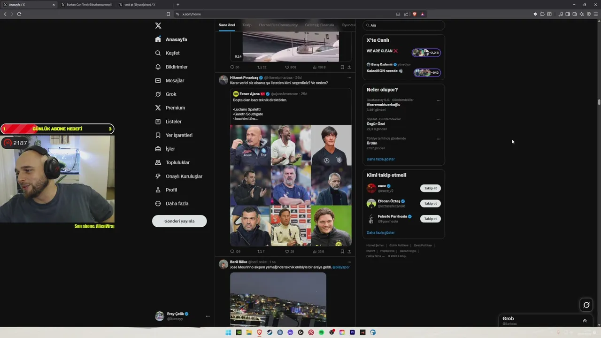Click the Listeler list icon

coord(158,122)
